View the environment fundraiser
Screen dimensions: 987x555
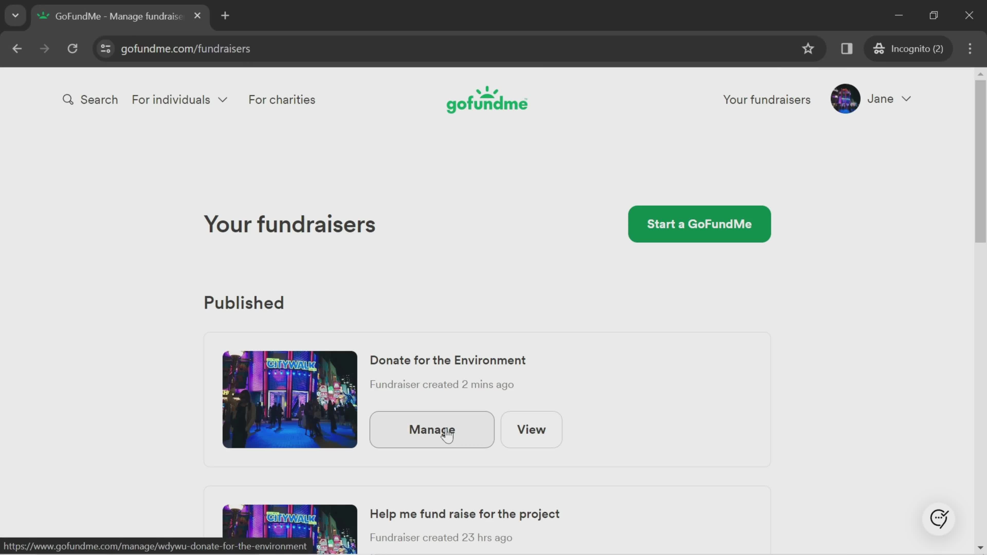point(532,428)
